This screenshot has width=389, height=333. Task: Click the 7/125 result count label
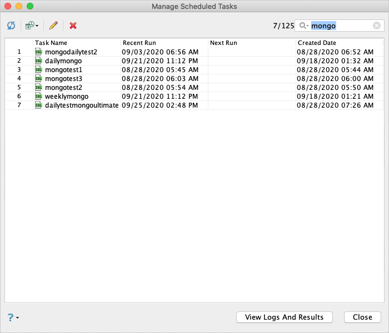tap(283, 26)
